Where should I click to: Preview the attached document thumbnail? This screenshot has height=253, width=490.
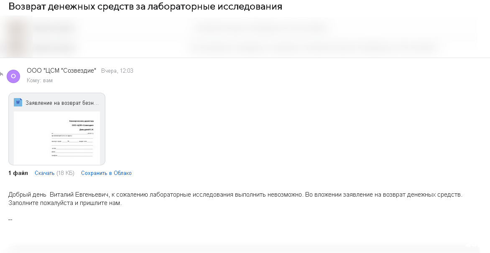(x=57, y=138)
